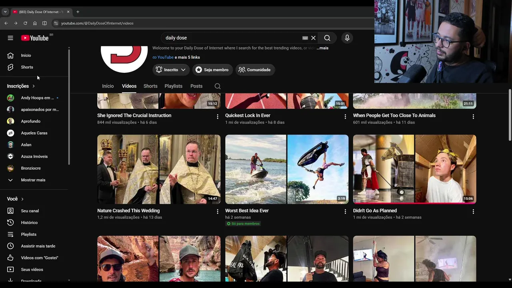Open the She Ignored The Crucial Instruction title

tap(134, 116)
